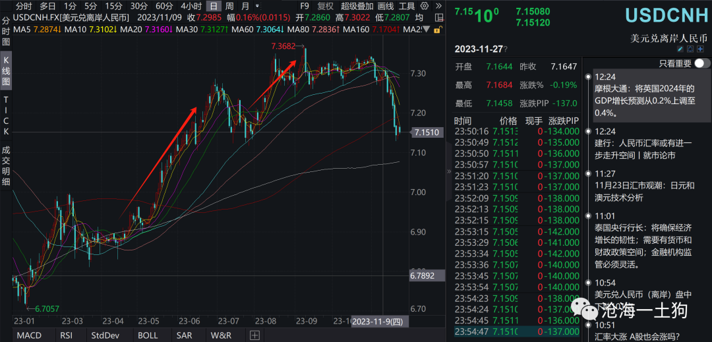Show the BOLL indicator
Image resolution: width=712 pixels, height=342 pixels.
tap(148, 335)
